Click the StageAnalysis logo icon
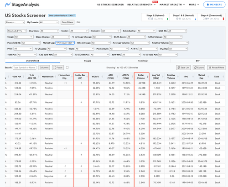228x187 pixels. [7, 5]
